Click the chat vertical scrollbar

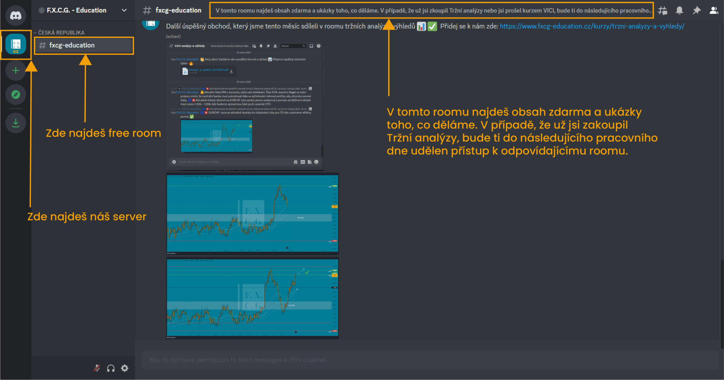click(722, 304)
